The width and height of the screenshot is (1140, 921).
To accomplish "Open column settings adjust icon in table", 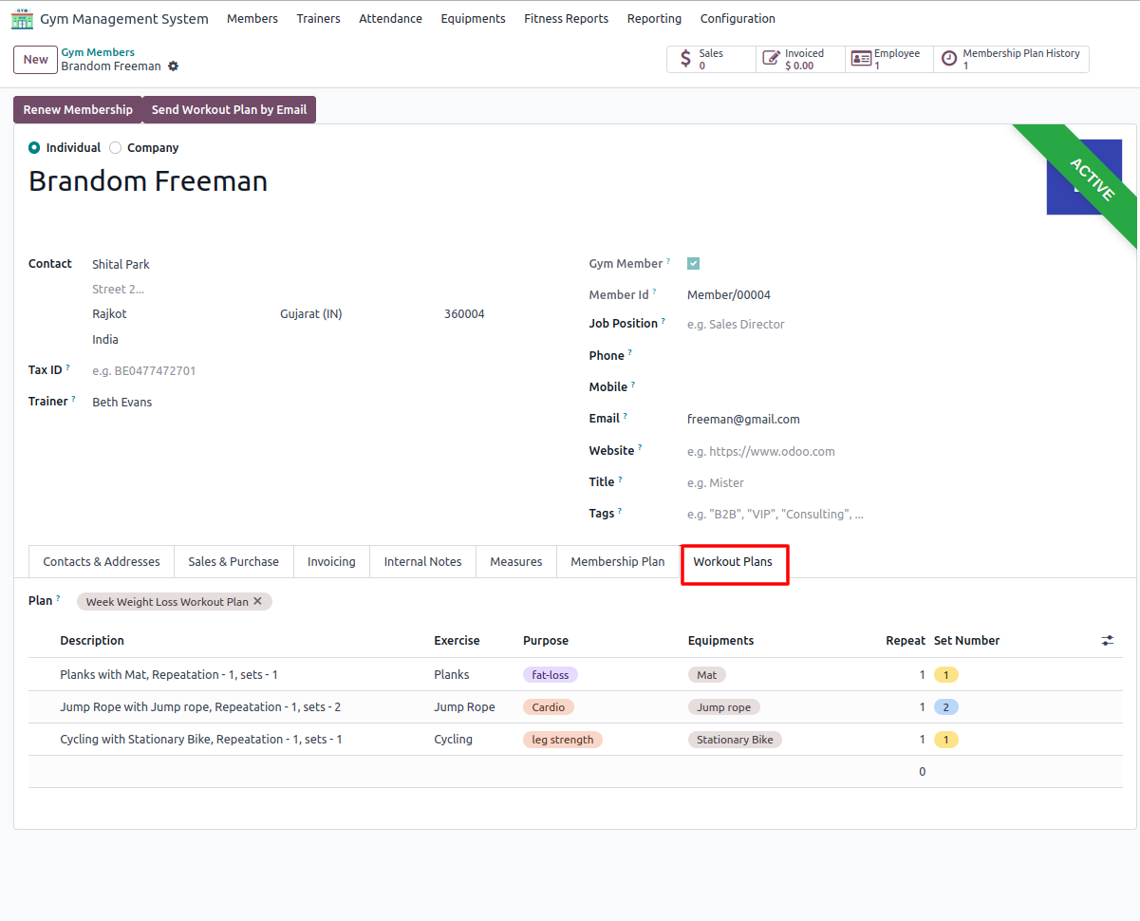I will click(x=1108, y=641).
